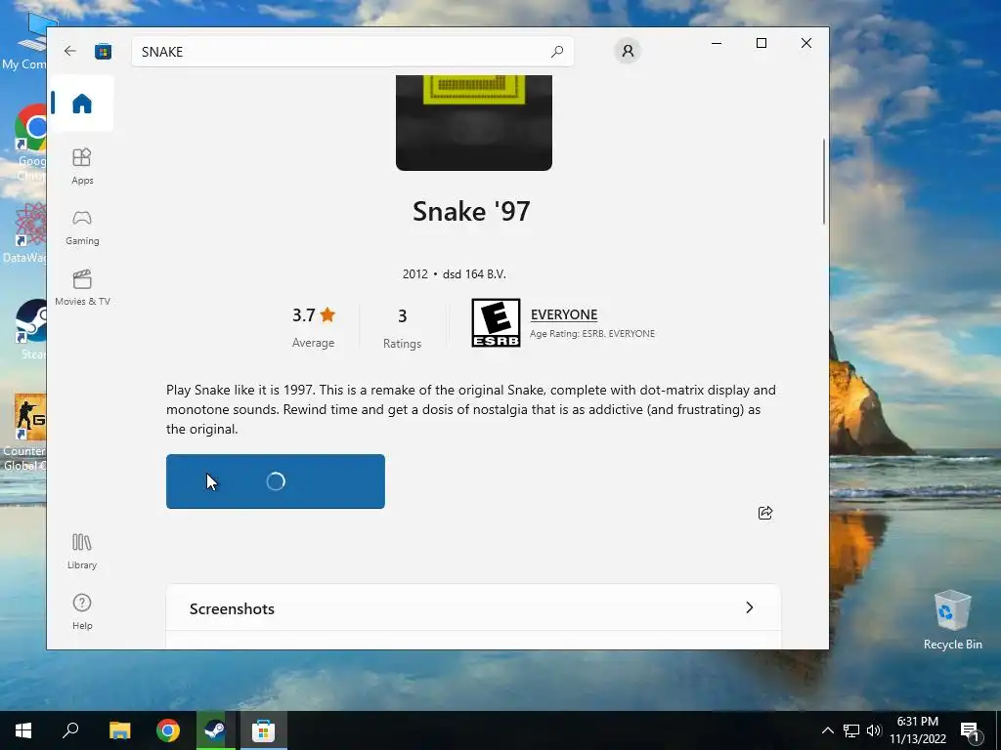Select the My Computer desktop icon
This screenshot has height=750, width=1001.
[25, 41]
